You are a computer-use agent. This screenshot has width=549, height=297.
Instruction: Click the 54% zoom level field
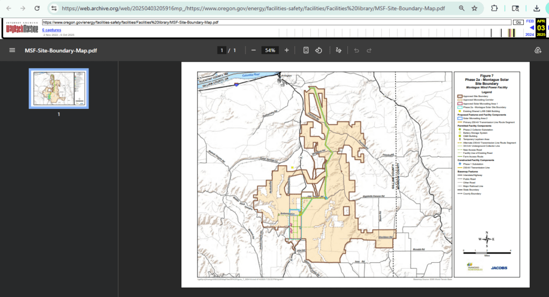point(270,50)
